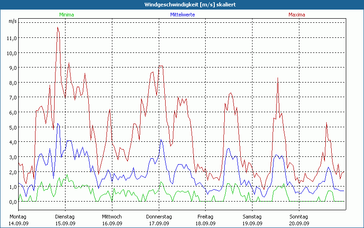The image size is (364, 228).
Task: Click the 'Windgeschwindigkeit [m/s] skaliert' title
Action: (x=190, y=5)
